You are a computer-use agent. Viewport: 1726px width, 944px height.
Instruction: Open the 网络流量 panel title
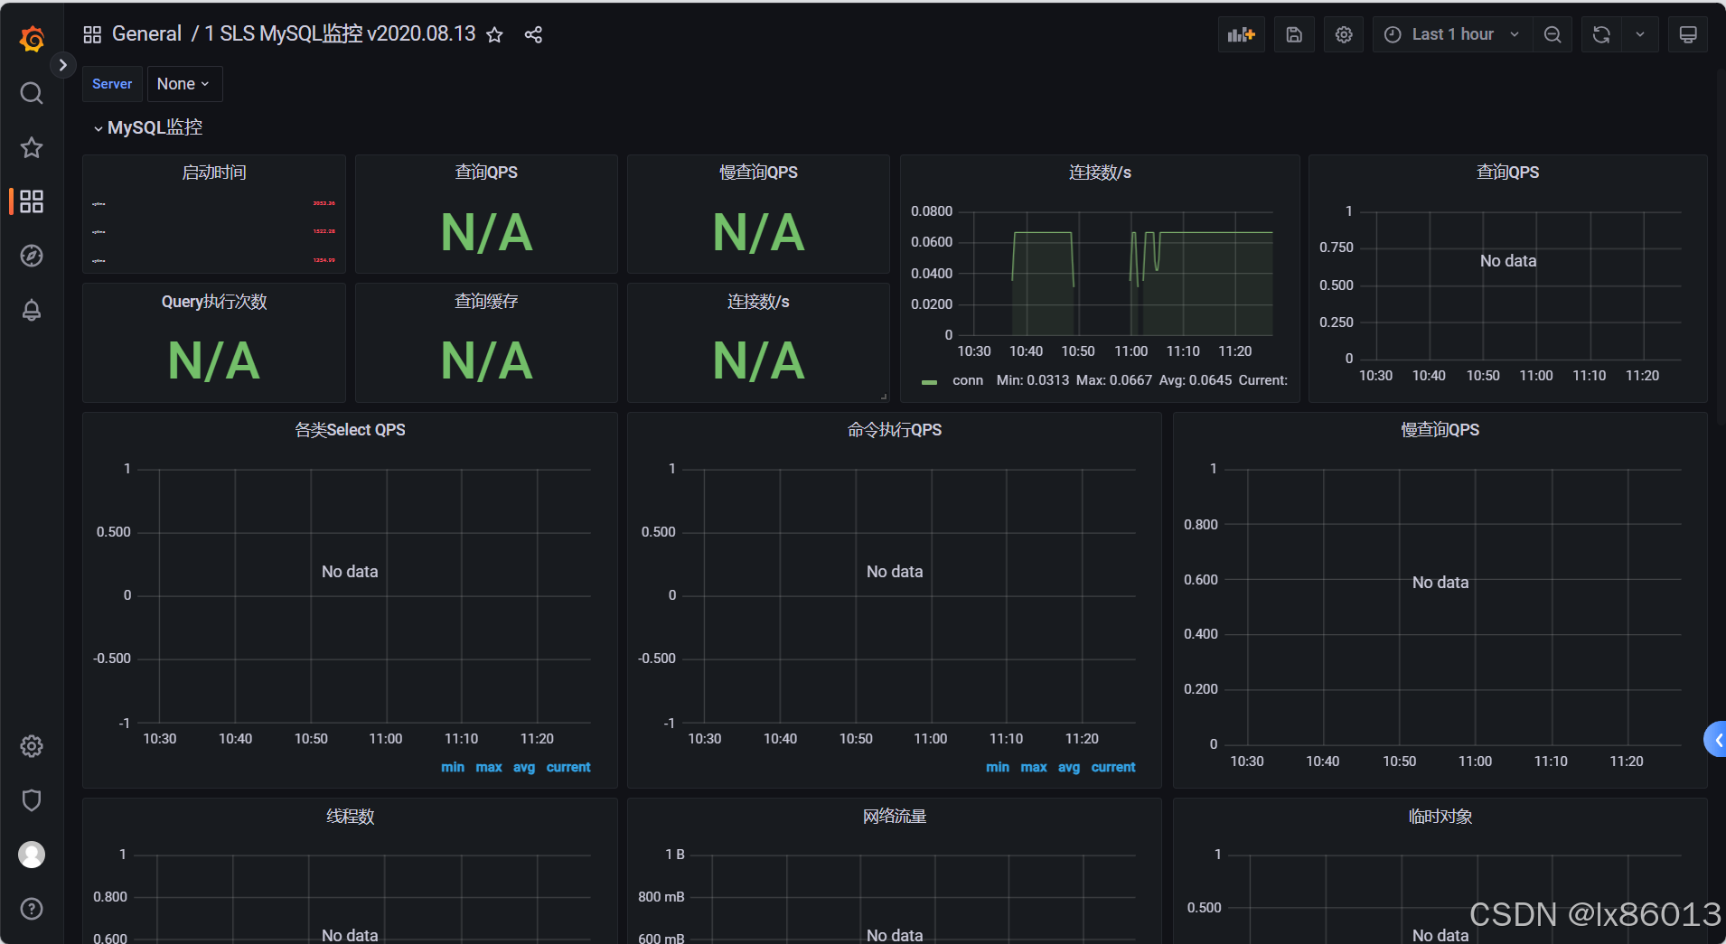click(895, 816)
